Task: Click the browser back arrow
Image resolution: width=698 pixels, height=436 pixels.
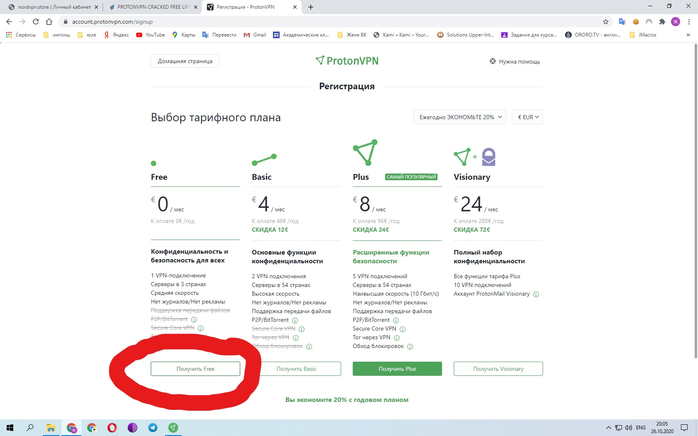Action: [x=9, y=22]
